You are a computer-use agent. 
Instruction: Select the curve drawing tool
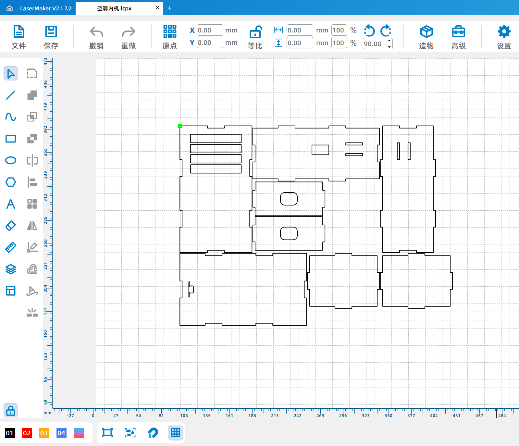(11, 117)
